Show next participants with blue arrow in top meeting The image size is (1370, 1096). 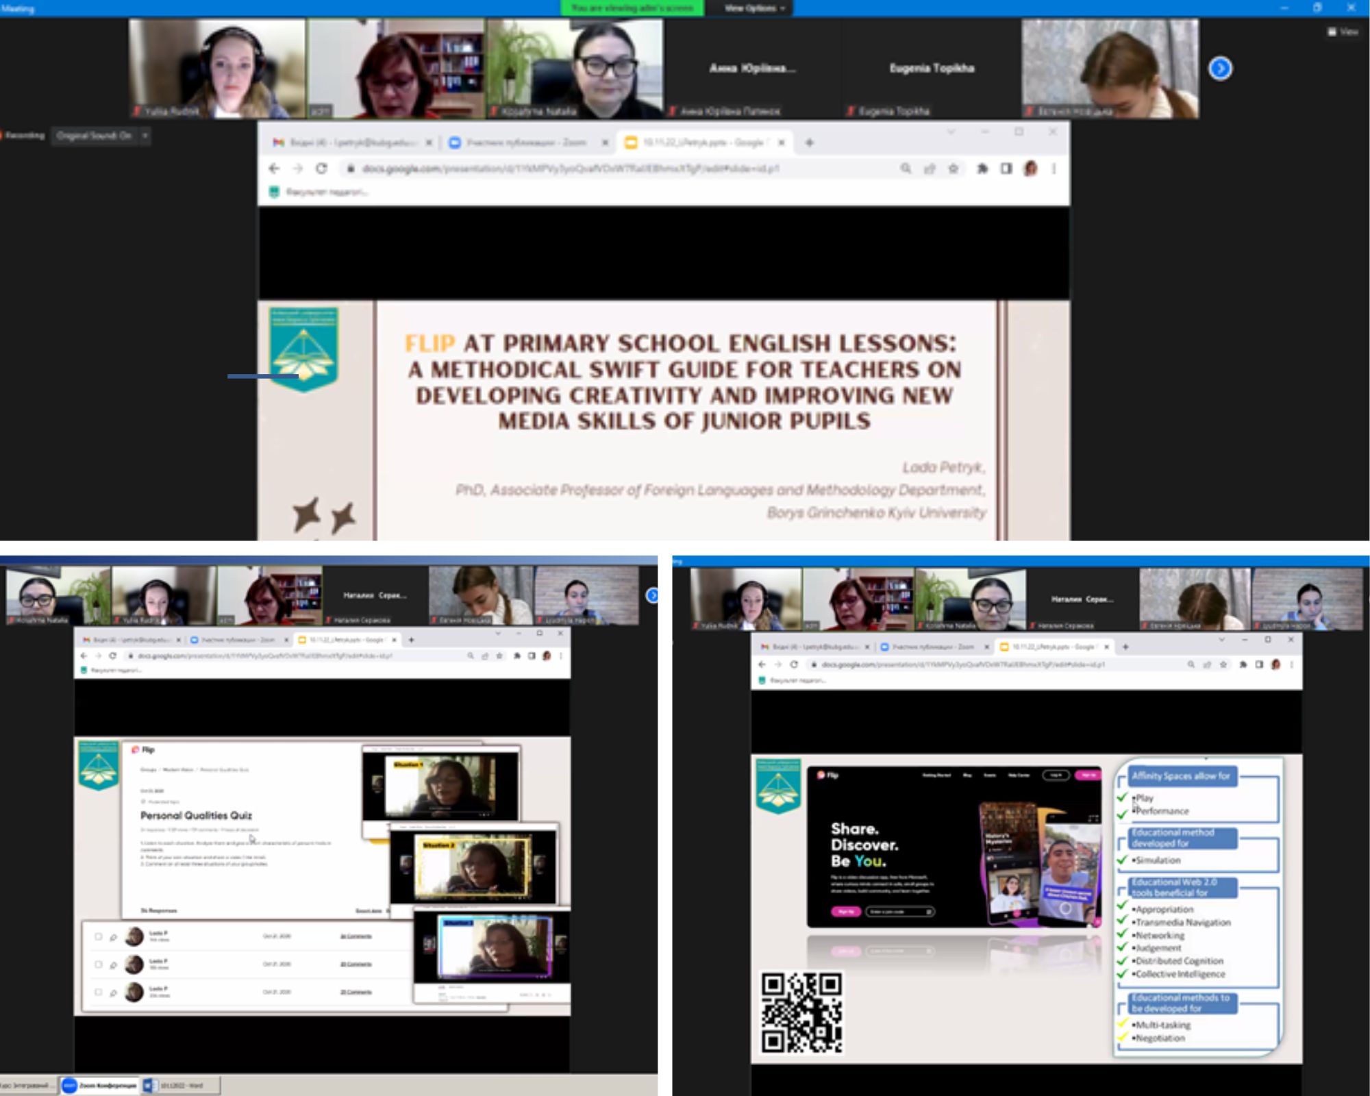click(x=1220, y=68)
